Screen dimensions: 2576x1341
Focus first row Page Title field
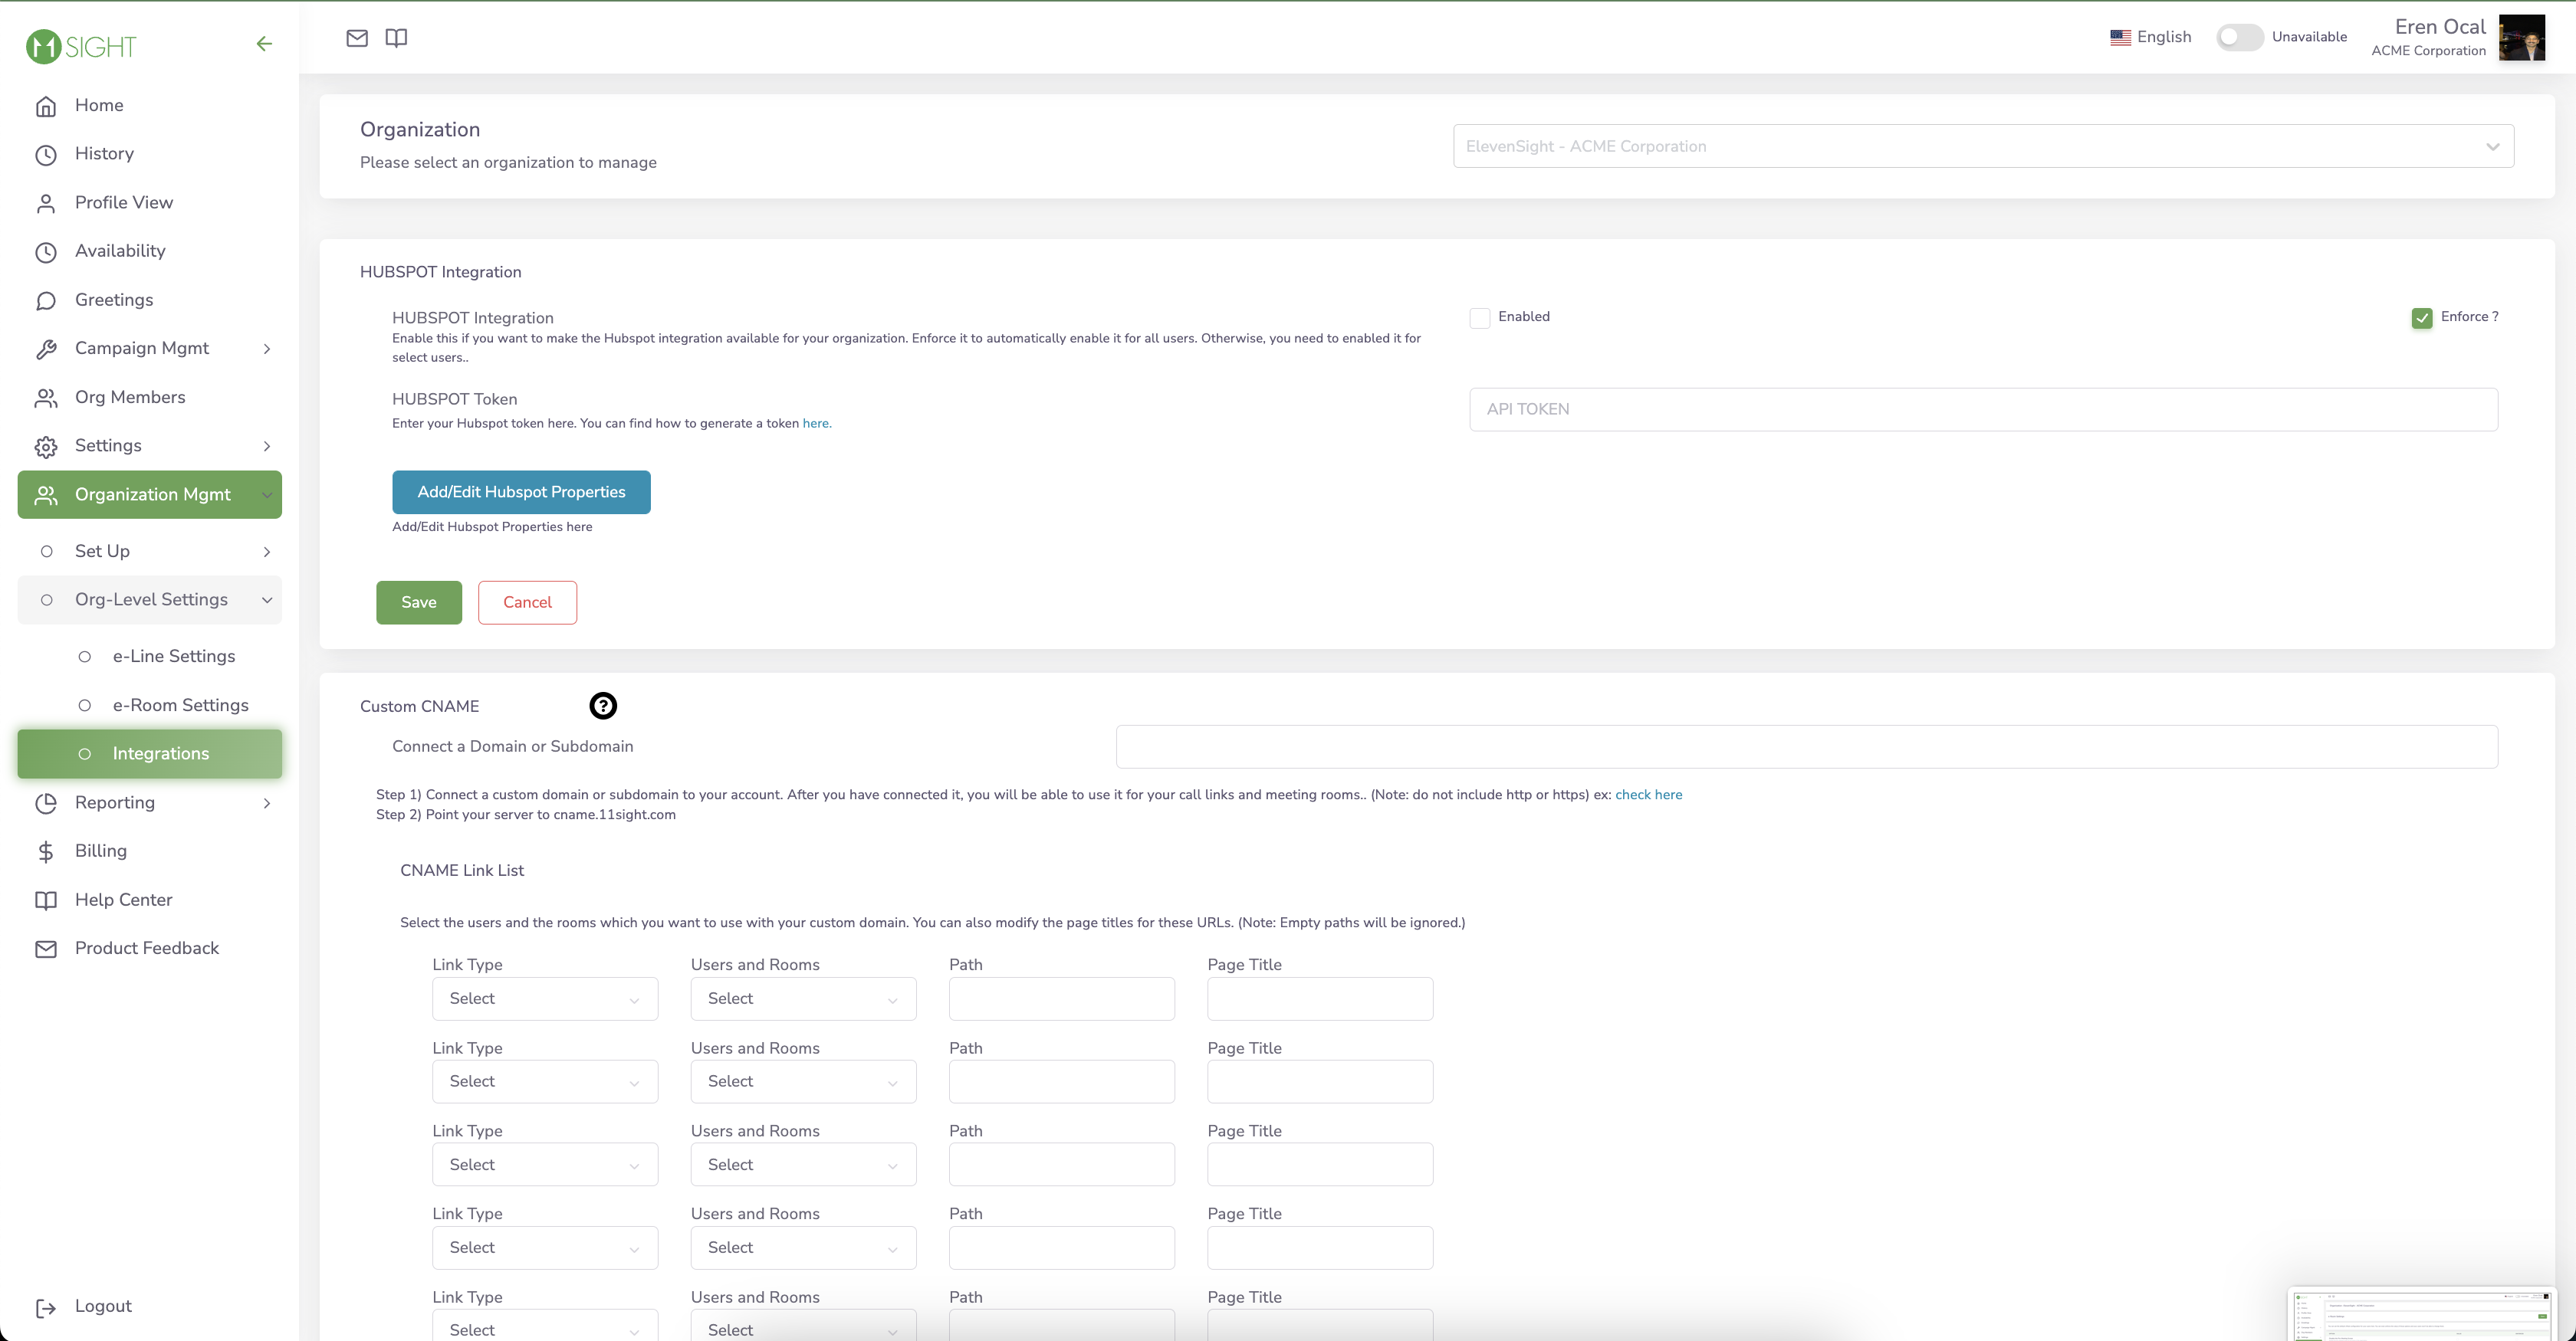click(x=1320, y=998)
